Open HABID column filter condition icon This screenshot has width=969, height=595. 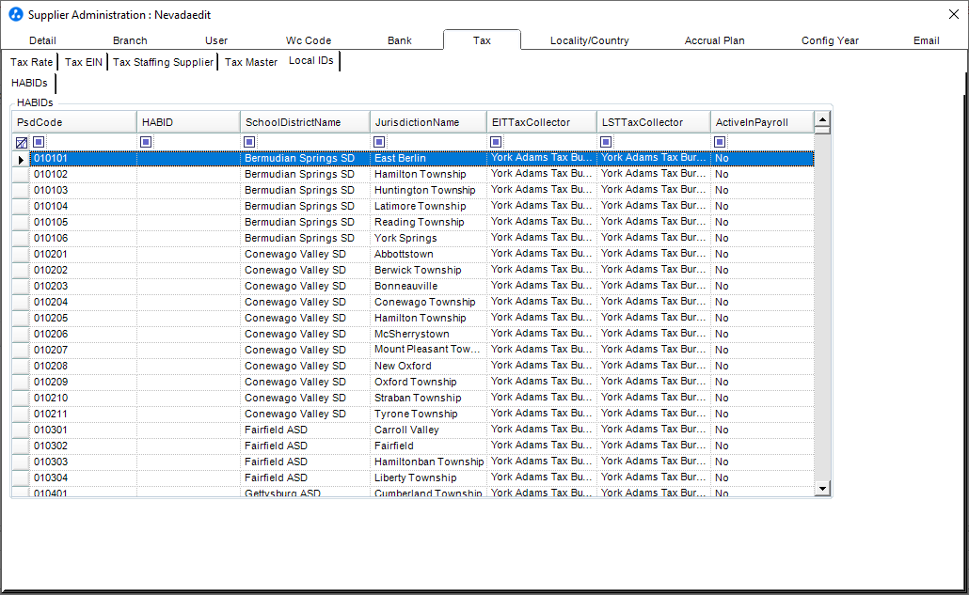[146, 142]
